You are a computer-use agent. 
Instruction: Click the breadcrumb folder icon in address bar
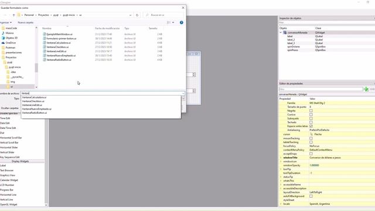[19, 15]
